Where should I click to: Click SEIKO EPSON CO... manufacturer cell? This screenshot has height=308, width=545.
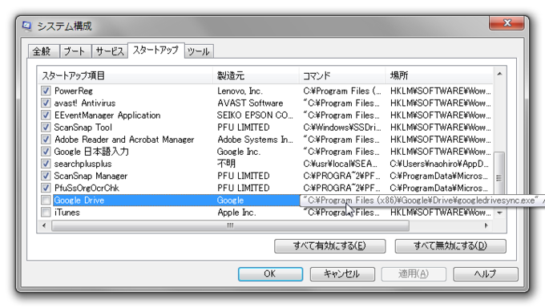tap(255, 115)
